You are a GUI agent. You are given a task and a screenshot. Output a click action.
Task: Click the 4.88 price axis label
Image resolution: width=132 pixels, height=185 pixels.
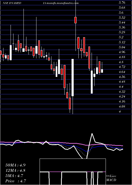122,57
